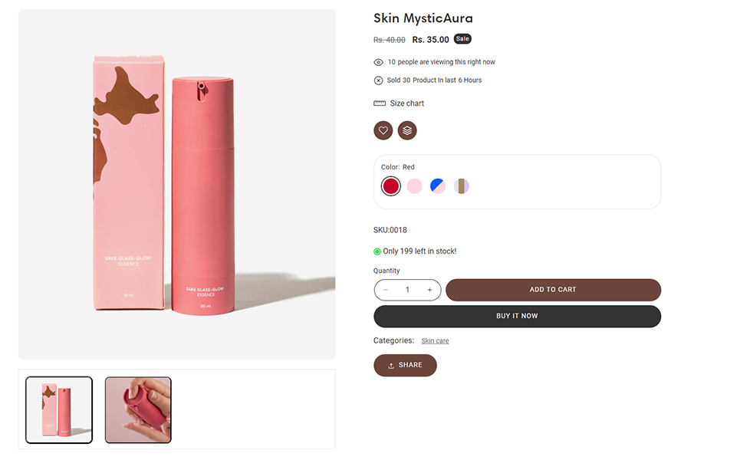Increase quantity with the plus button
This screenshot has height=460, width=740.
coord(429,290)
